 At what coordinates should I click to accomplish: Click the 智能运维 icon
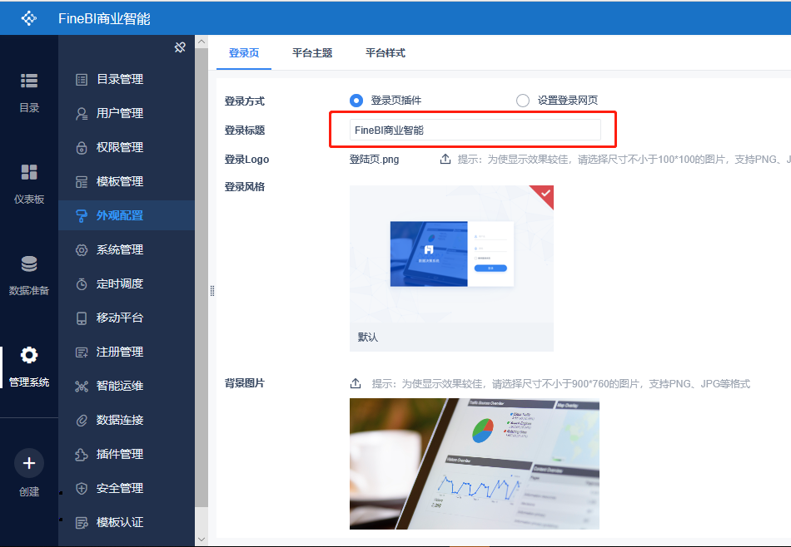coord(82,387)
